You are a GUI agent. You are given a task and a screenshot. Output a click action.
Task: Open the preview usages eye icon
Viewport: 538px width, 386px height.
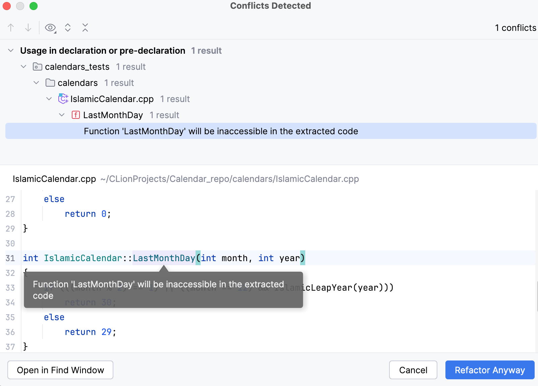[50, 28]
